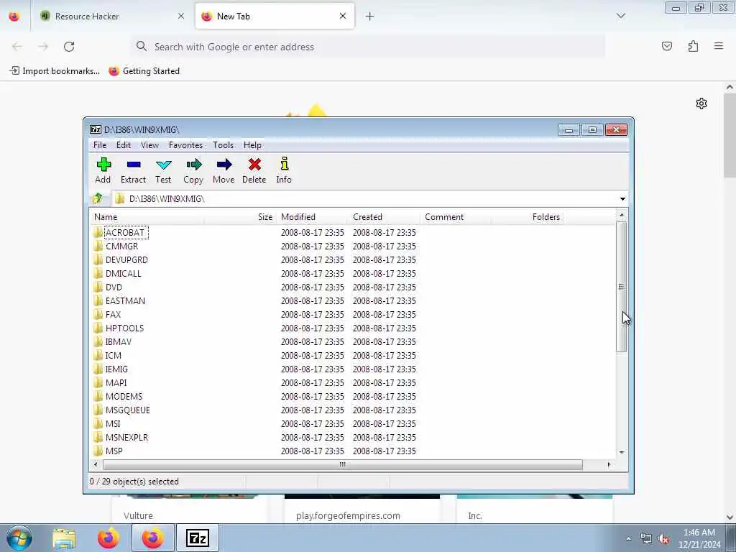Go up one folder level in 7-Zip
This screenshot has height=552, width=736.
click(x=98, y=198)
